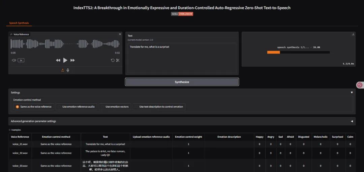Click the 'Angry' column header
The height and width of the screenshot is (172, 364).
(x=271, y=137)
